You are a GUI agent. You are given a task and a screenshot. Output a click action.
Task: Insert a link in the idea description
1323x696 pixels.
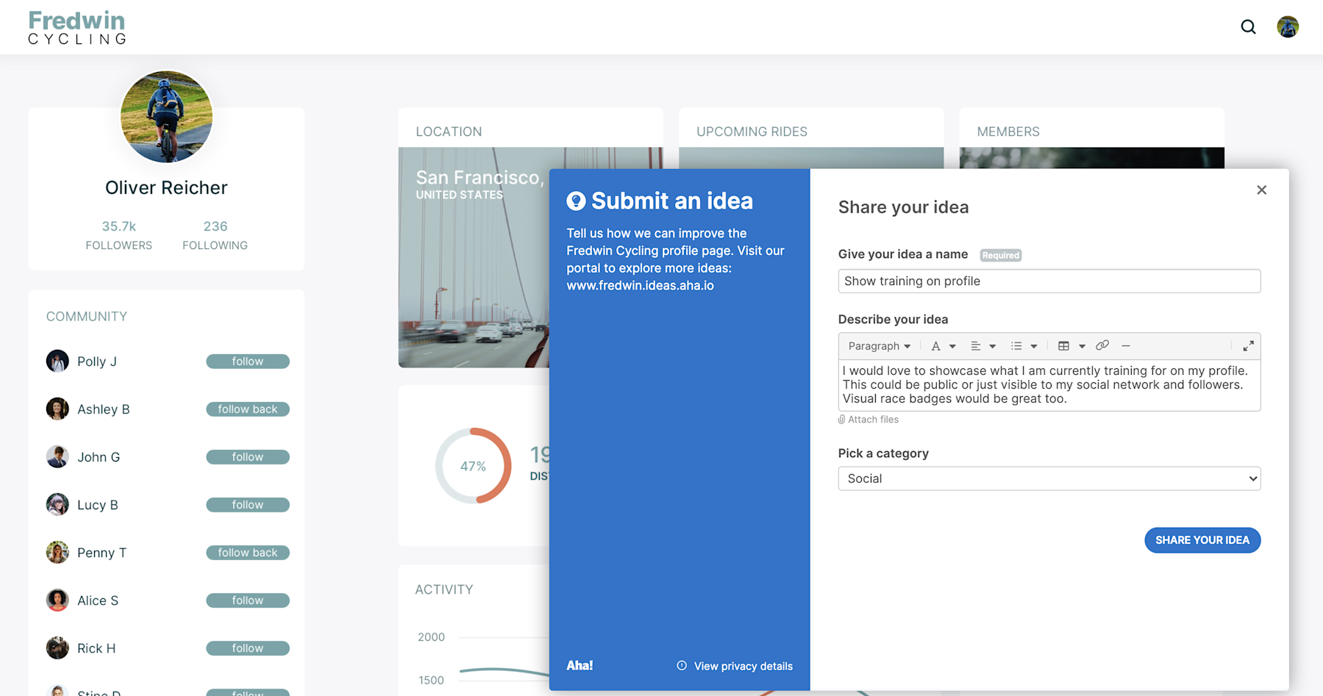point(1102,345)
